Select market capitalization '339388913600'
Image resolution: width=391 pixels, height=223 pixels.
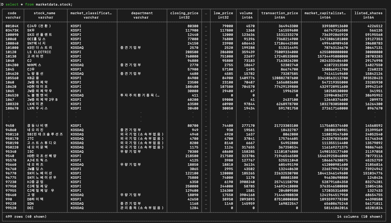point(335,26)
